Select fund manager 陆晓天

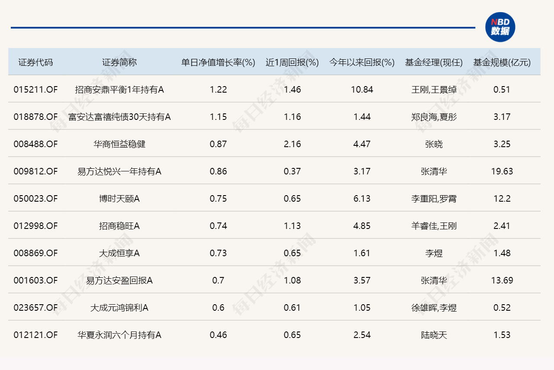(434, 335)
